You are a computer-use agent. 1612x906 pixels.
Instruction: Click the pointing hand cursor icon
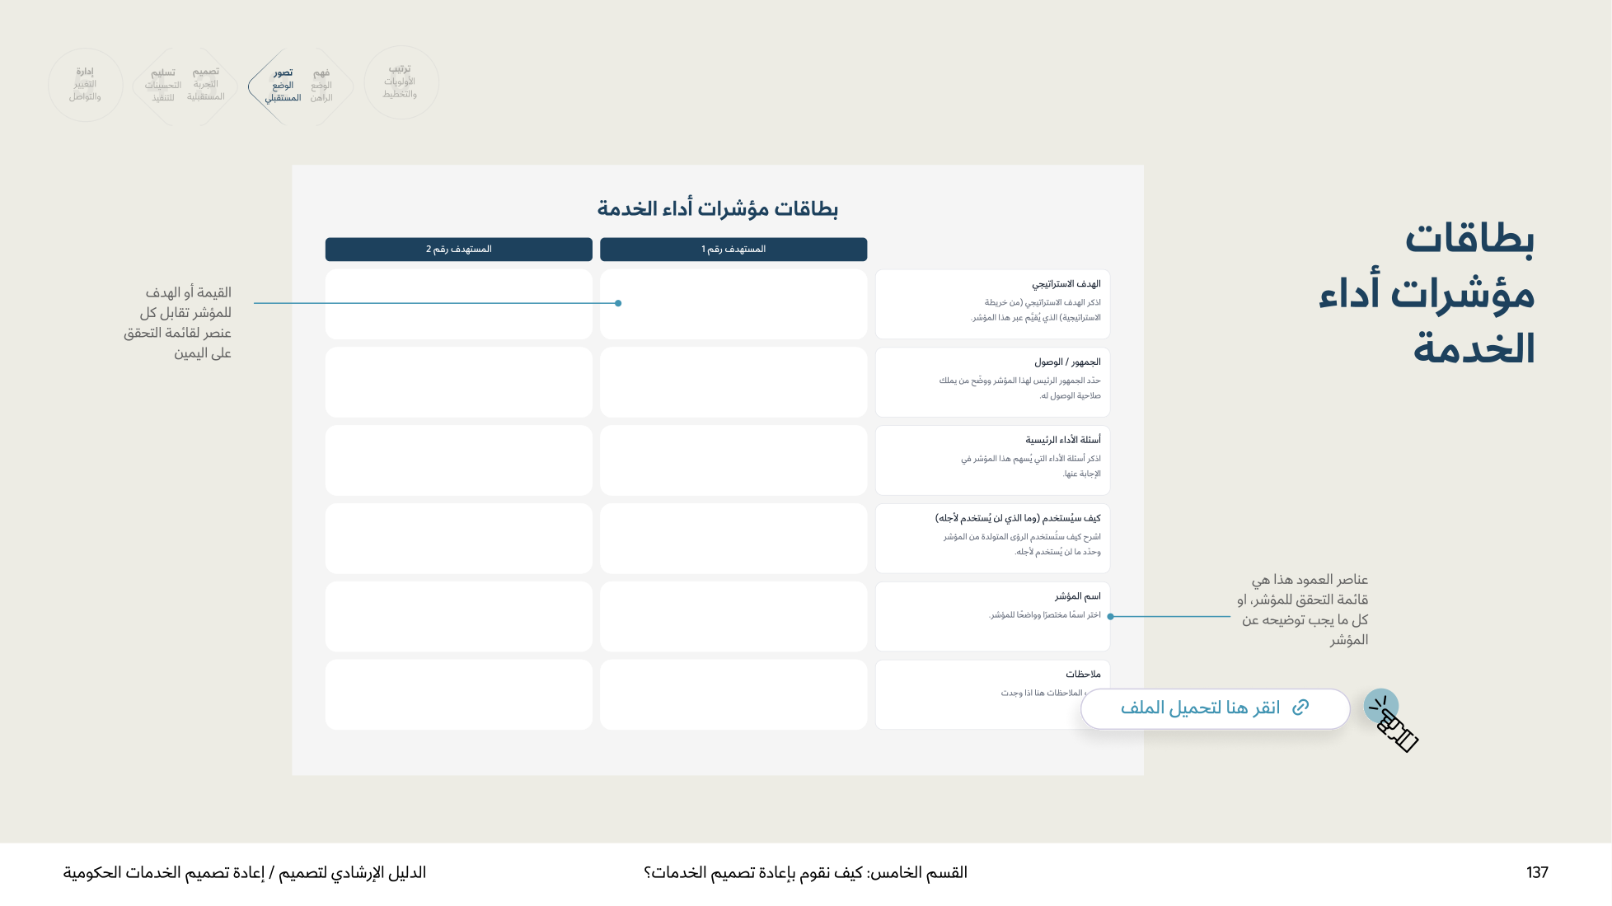coord(1392,721)
